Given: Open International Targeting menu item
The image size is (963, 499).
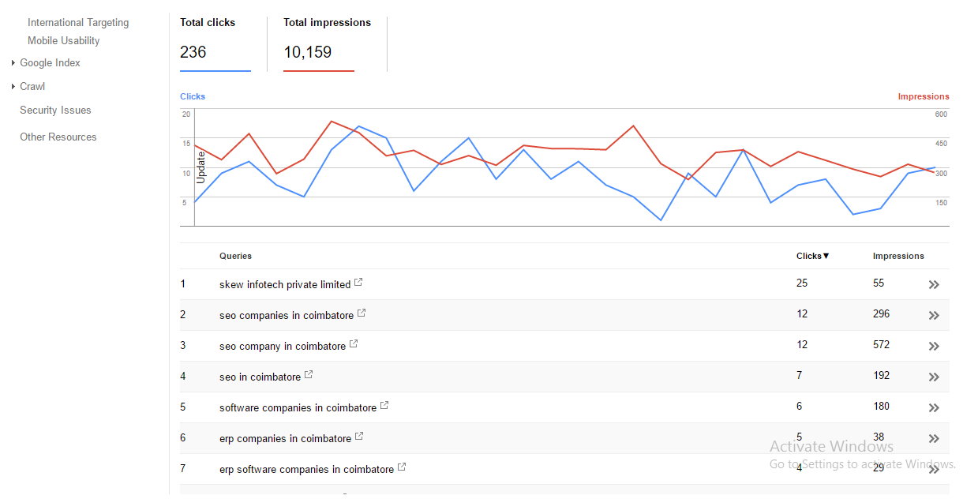Looking at the screenshot, I should click(78, 23).
